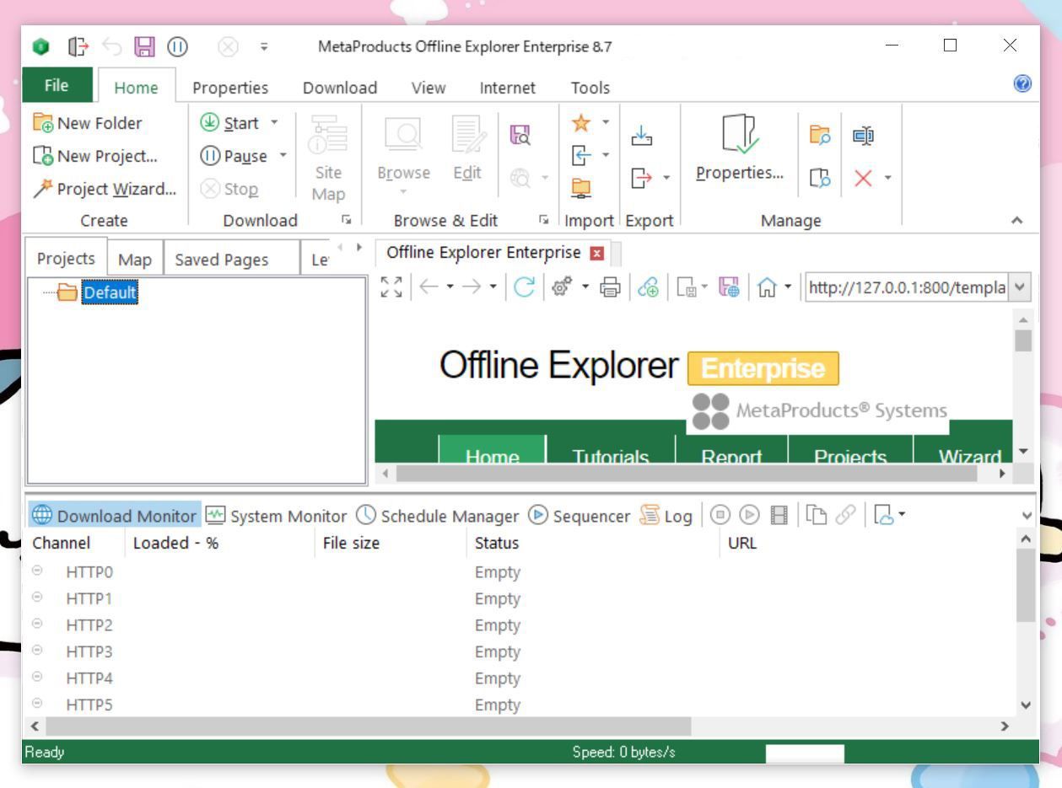Open the Sequencer tab
Viewport: 1062px width, 788px height.
coord(580,516)
